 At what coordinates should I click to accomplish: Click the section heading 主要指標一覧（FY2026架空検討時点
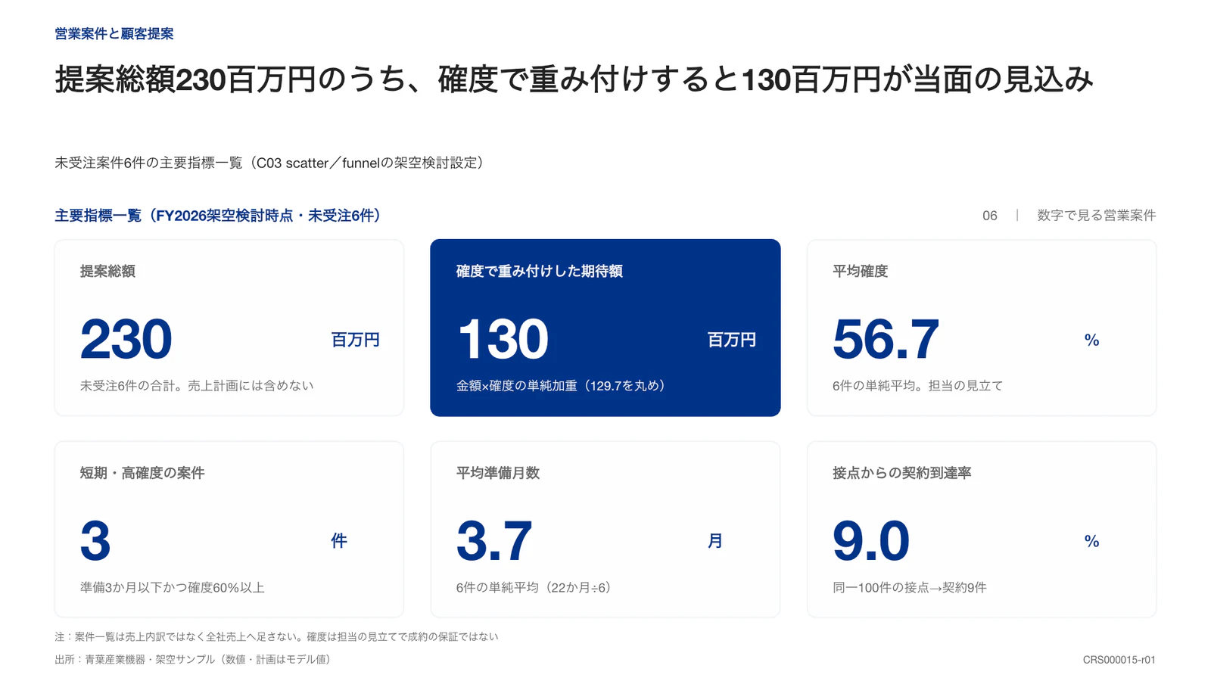coord(220,216)
